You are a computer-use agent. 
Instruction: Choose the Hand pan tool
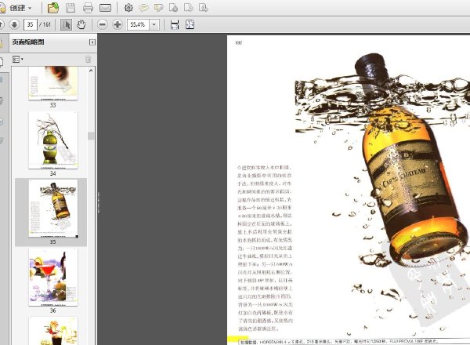(x=81, y=24)
